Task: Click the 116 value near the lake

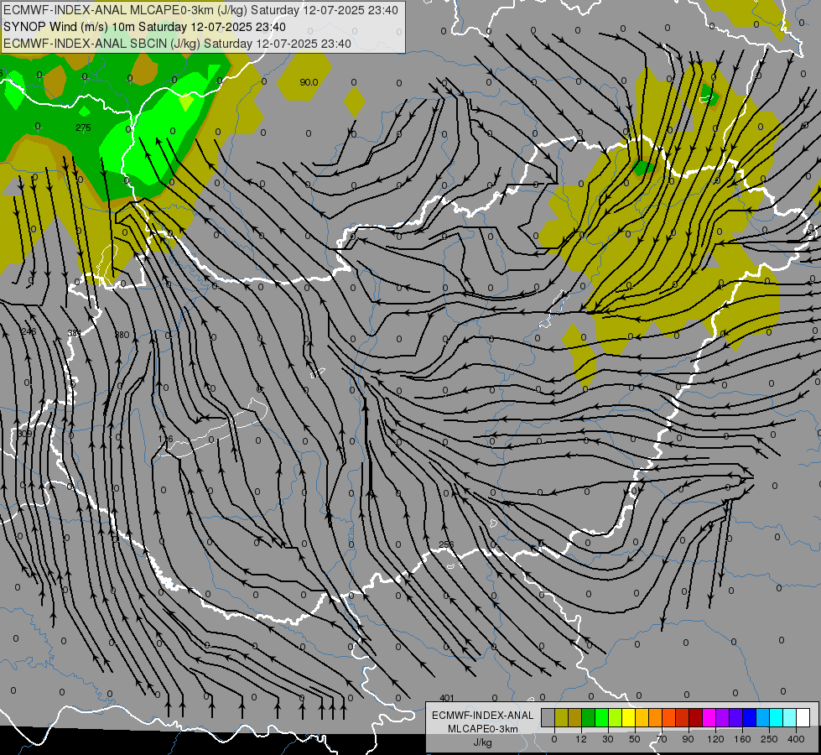Action: (165, 439)
